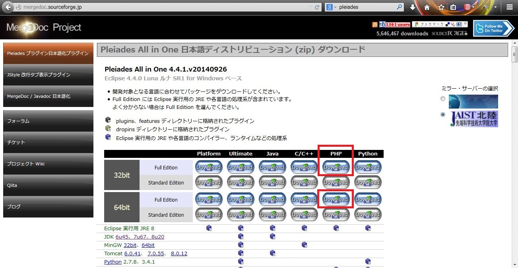Click the JAIST 北陸 mirror banner image

point(473,119)
